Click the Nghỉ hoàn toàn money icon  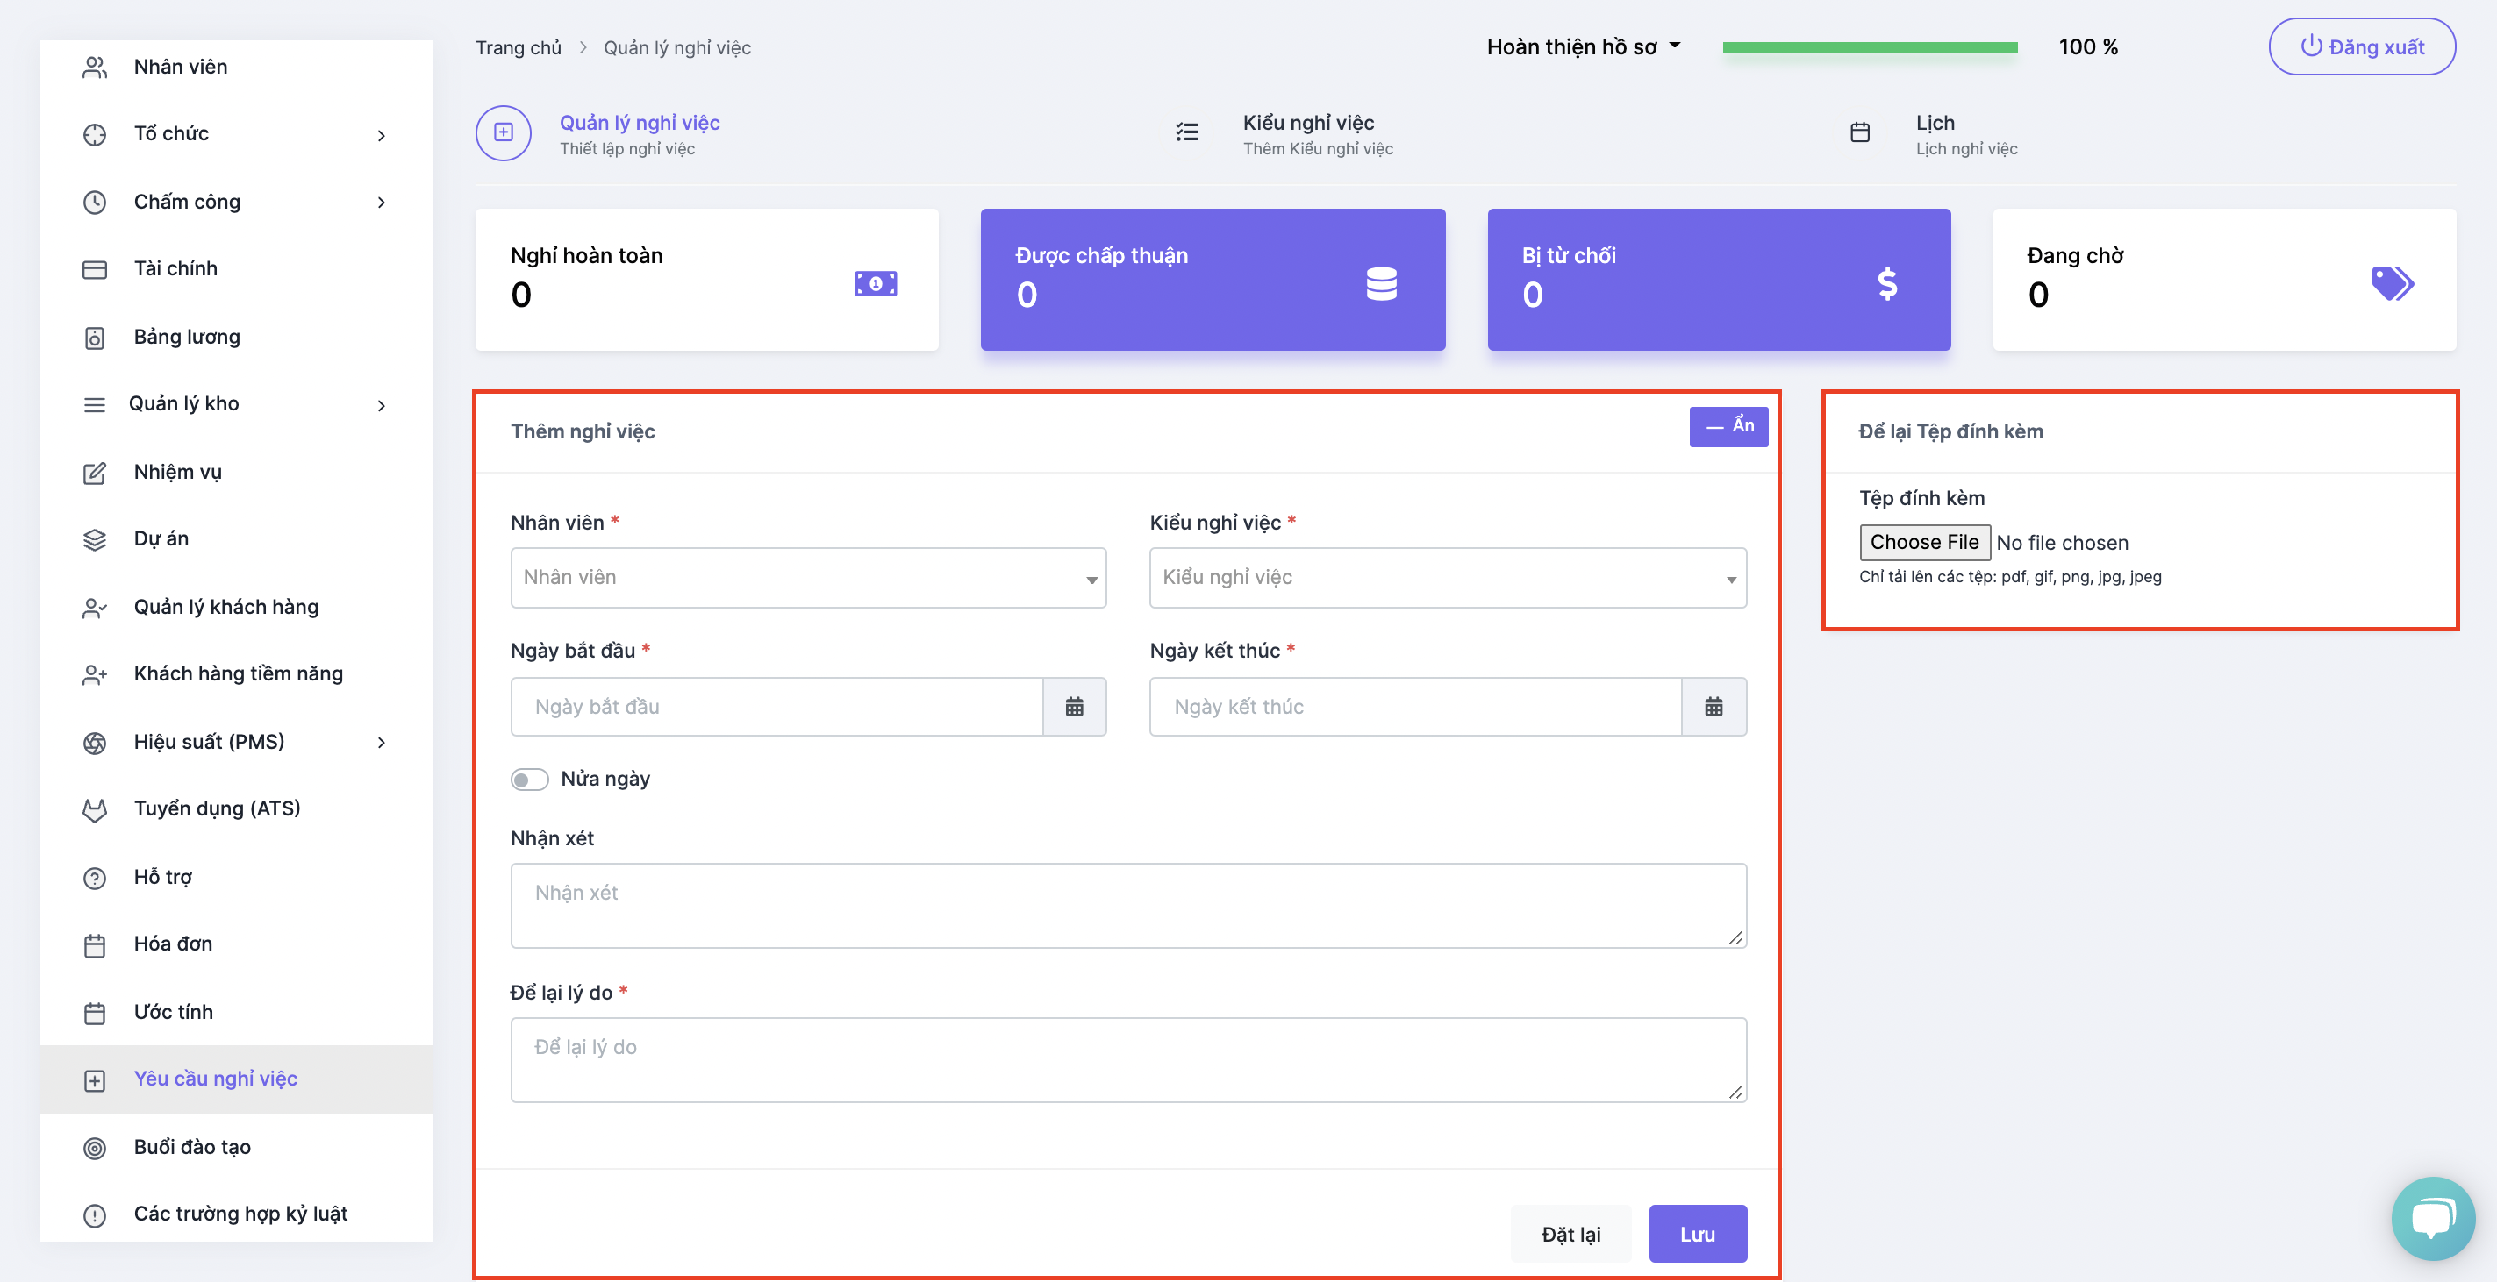[876, 283]
